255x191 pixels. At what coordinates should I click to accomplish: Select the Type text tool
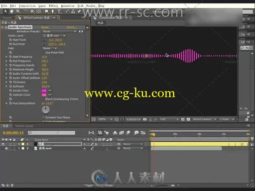click(59, 11)
